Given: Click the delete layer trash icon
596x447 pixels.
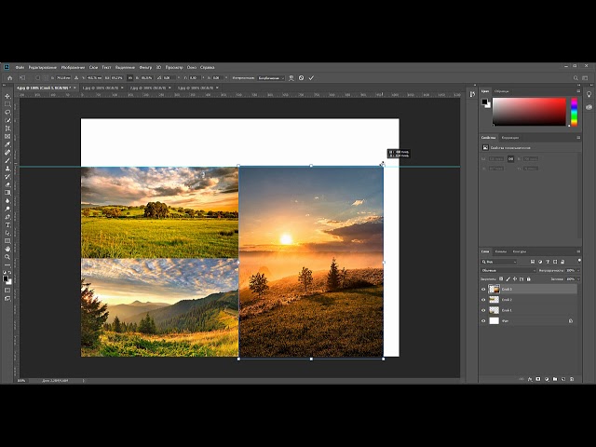Looking at the screenshot, I should [570, 379].
